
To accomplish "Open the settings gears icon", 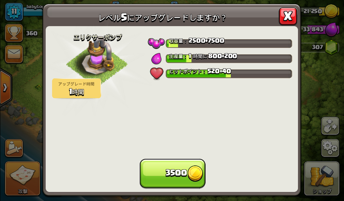I will tap(330, 148).
